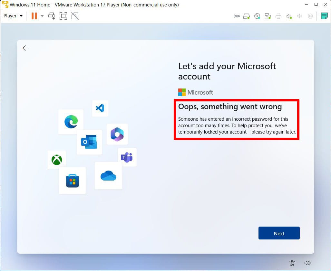Click the Visual Studio Code tile
331x271 pixels.
point(100,108)
